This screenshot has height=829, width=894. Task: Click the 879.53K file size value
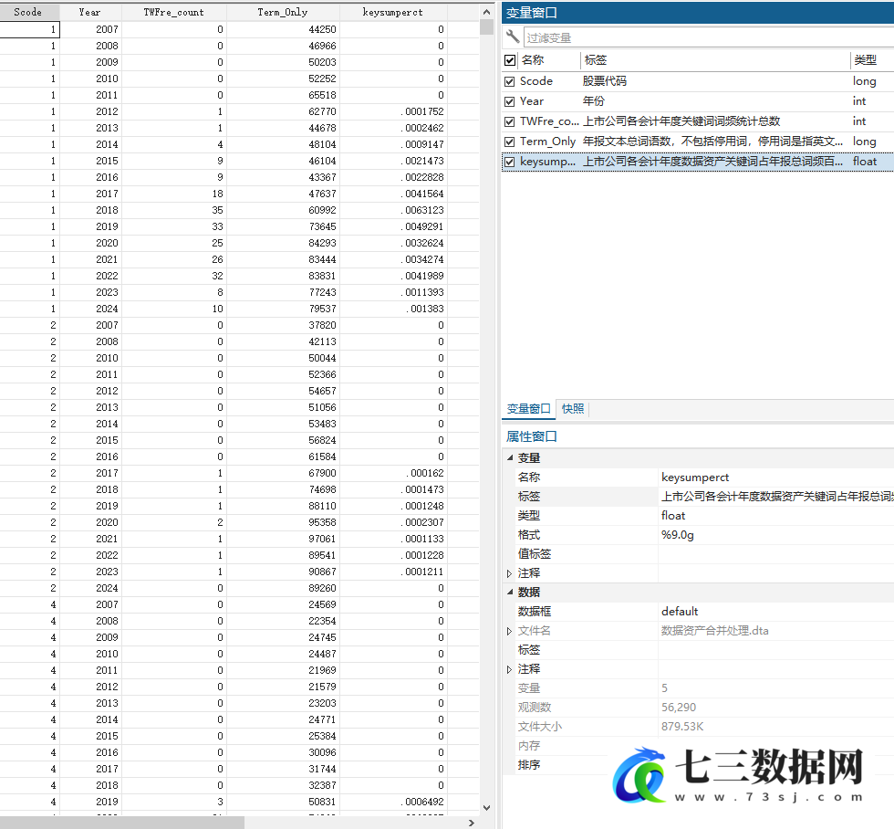[x=682, y=727]
